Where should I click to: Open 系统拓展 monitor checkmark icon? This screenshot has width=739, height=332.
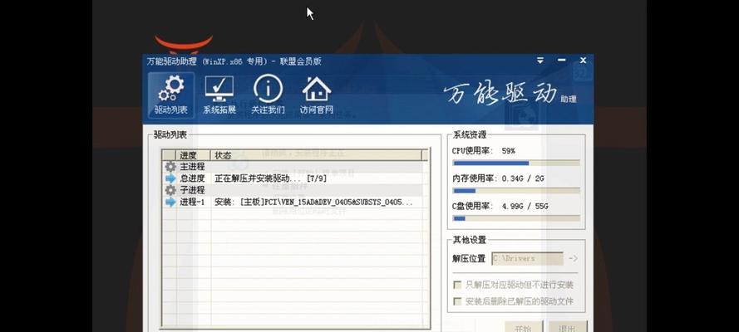pyautogui.click(x=219, y=95)
